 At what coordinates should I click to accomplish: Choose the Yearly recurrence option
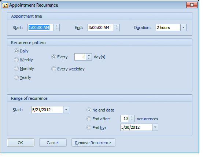tap(22, 77)
